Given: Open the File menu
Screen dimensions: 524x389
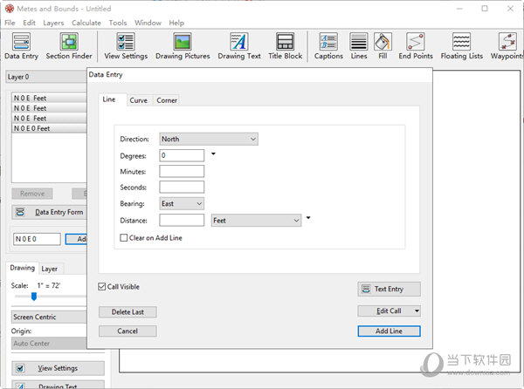Looking at the screenshot, I should coord(10,23).
